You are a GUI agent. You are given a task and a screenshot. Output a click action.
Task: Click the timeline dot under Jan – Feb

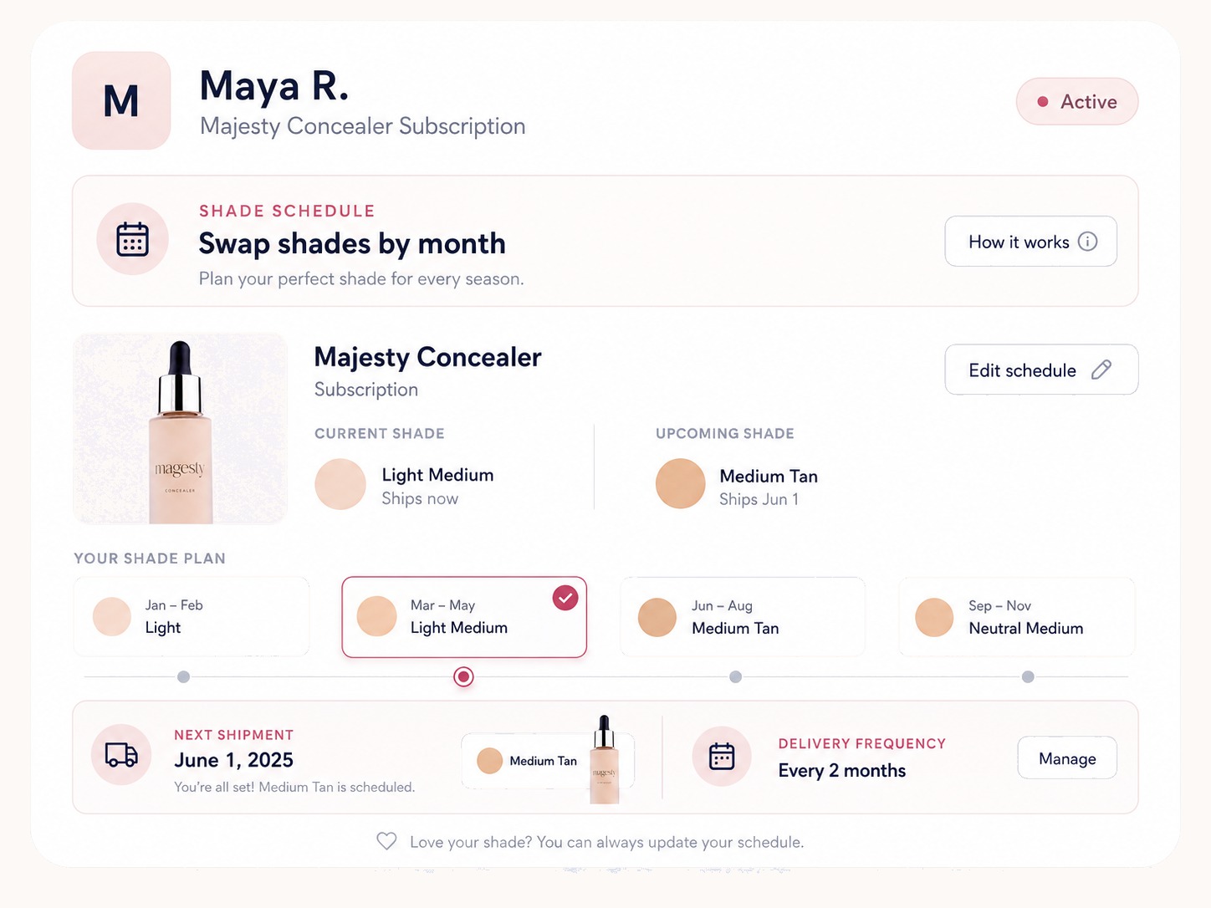(184, 676)
